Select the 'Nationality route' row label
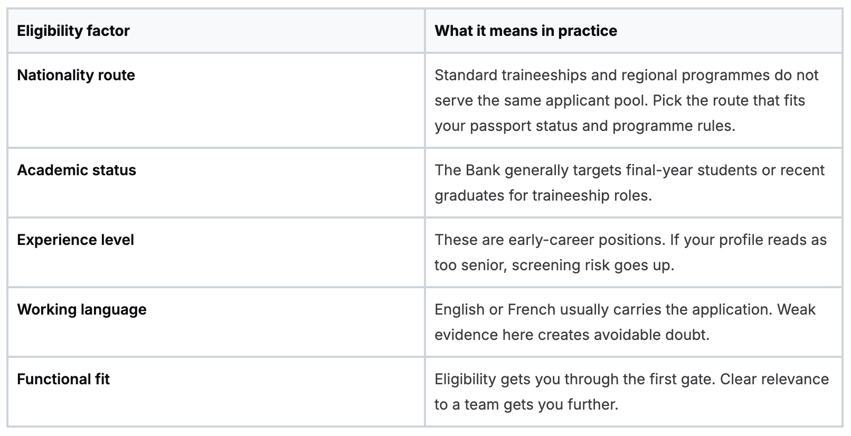Screen dimensions: 851x436 (x=76, y=75)
